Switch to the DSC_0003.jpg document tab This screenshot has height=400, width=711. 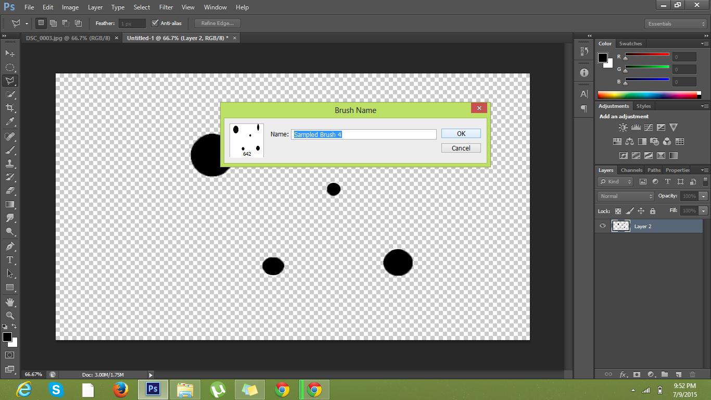[69, 38]
